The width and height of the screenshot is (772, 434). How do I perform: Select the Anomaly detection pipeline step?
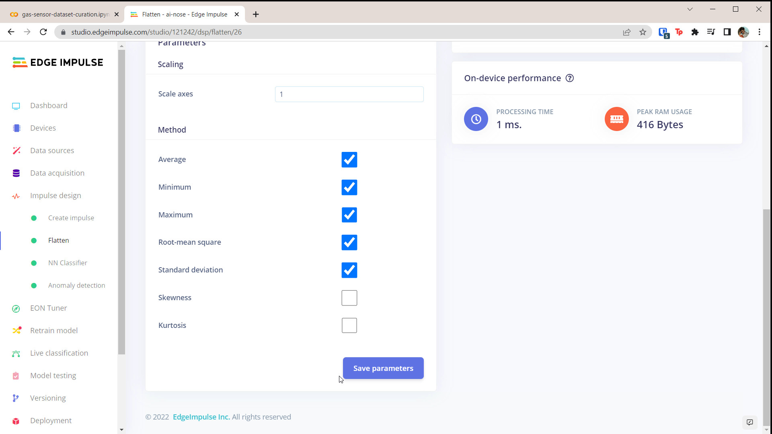click(77, 286)
